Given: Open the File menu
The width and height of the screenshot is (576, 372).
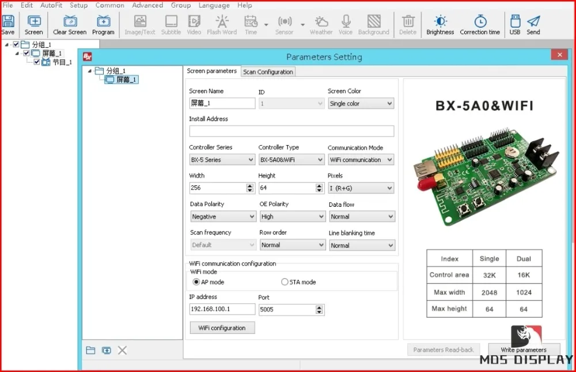Looking at the screenshot, I should coord(7,5).
